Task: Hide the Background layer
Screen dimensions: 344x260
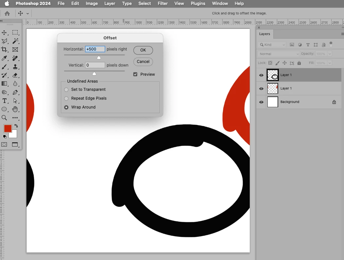Action: pos(261,102)
